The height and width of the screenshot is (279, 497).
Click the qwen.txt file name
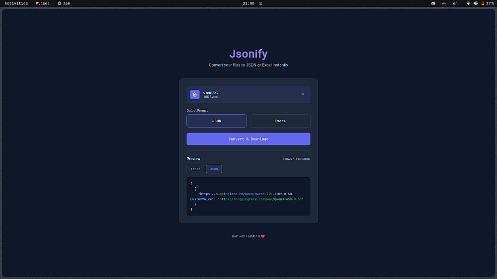coord(210,92)
